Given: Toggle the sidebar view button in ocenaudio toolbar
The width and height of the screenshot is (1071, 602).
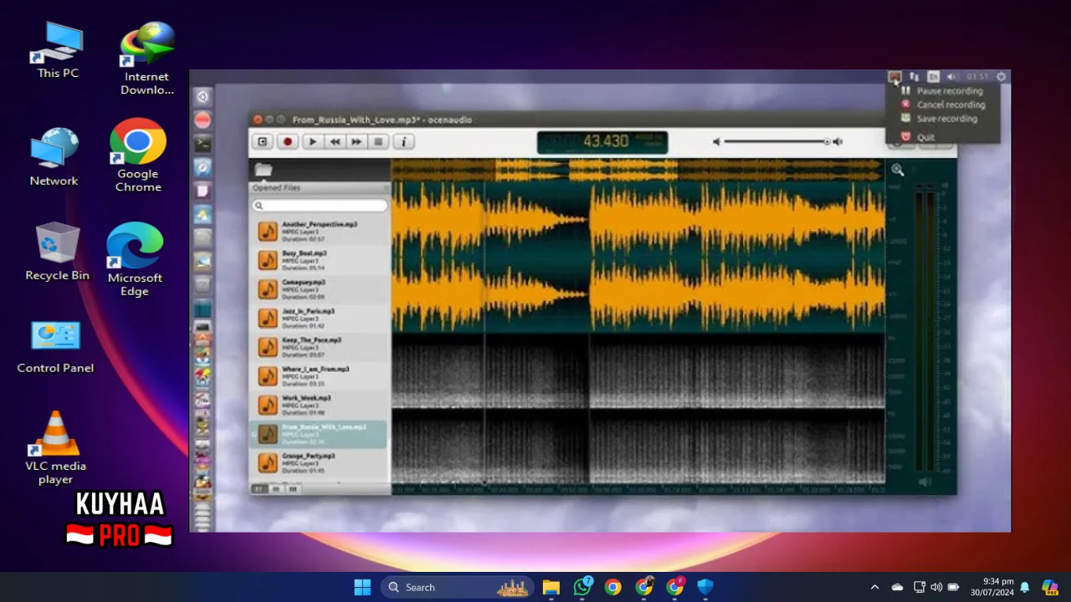Looking at the screenshot, I should 262,142.
